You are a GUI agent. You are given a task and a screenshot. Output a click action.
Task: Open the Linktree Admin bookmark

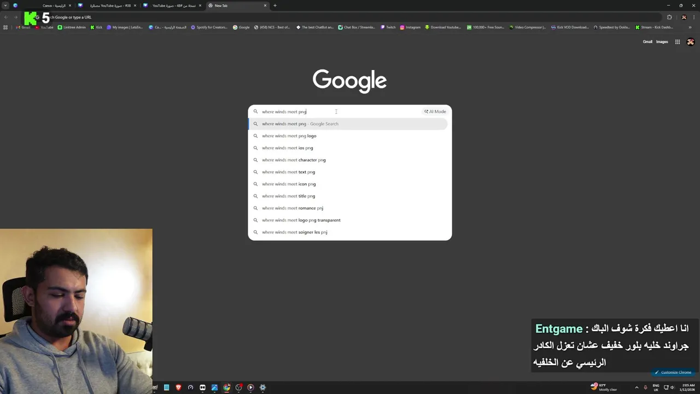(72, 27)
